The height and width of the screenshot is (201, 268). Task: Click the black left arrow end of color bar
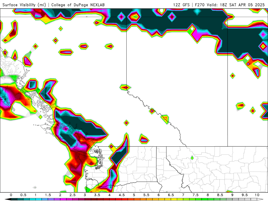coord(8,199)
